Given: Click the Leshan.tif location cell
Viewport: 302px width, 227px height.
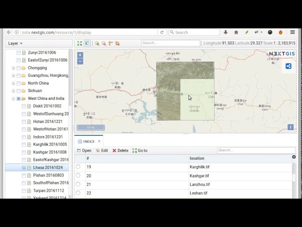Looking at the screenshot, I should (x=240, y=193).
